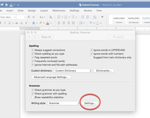
Task: Open the font name dropdown
Action: pos(15,17)
